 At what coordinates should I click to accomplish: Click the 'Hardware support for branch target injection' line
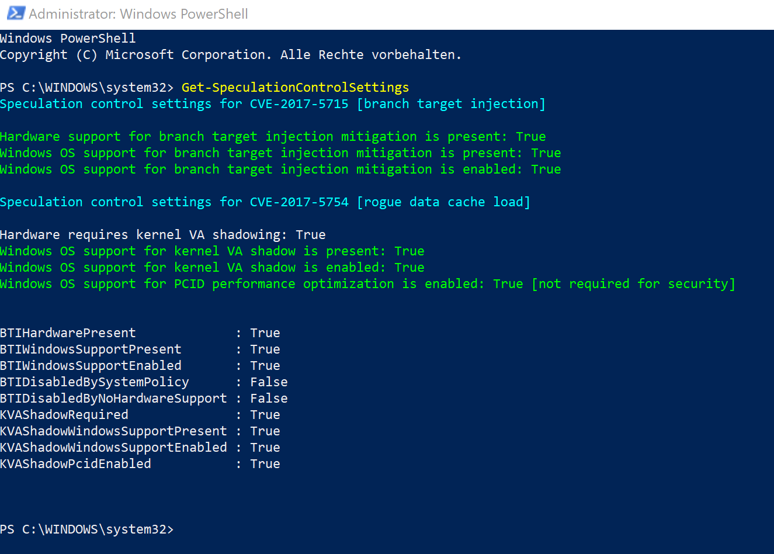click(x=272, y=137)
